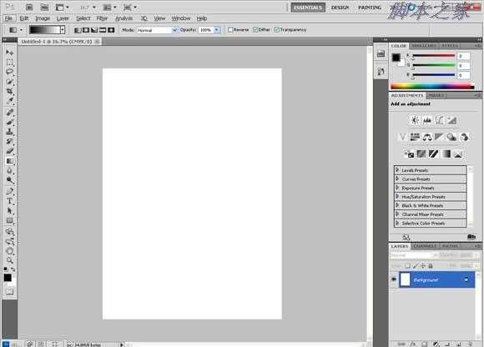Toggle the Dither checkbox

pos(255,29)
